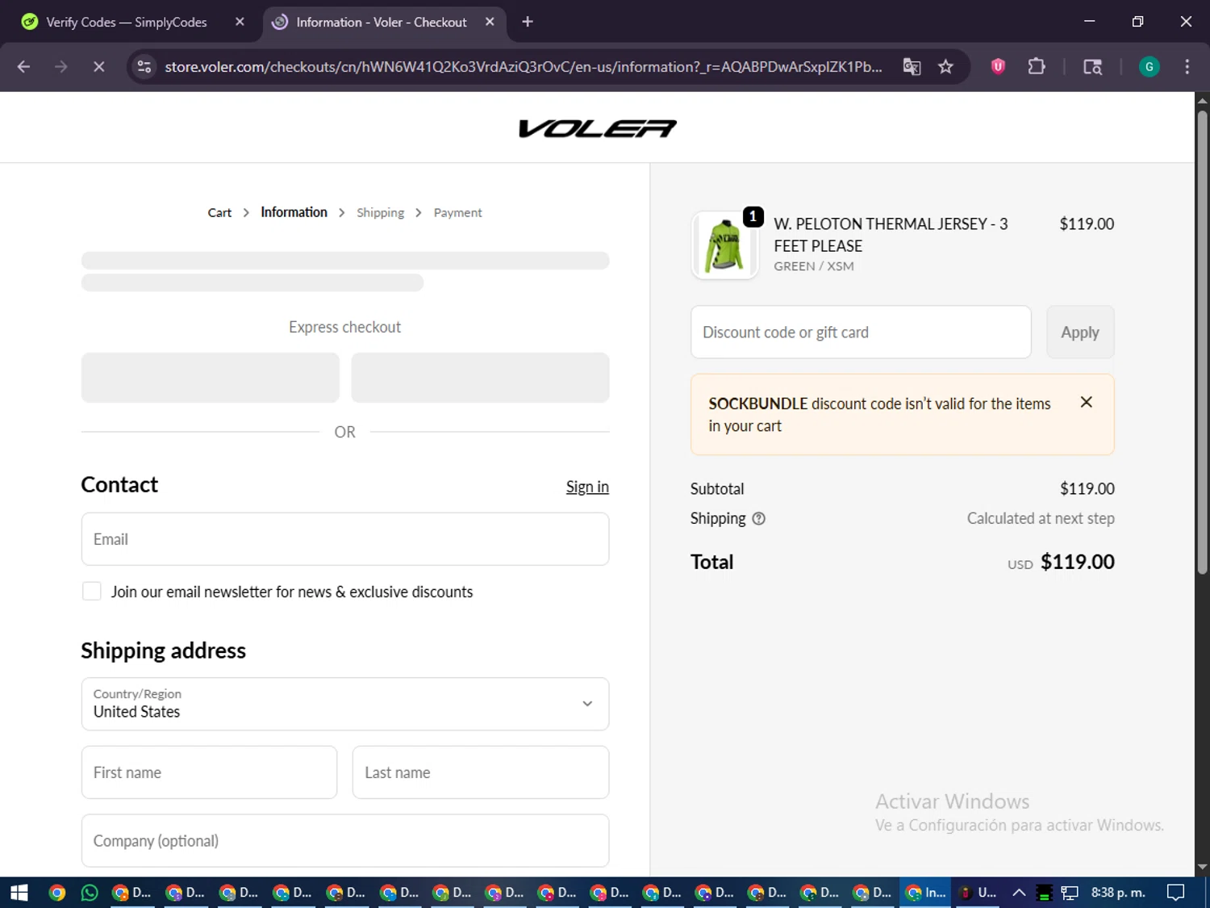This screenshot has height=908, width=1210.
Task: Open the Windows Start menu
Action: 19,893
